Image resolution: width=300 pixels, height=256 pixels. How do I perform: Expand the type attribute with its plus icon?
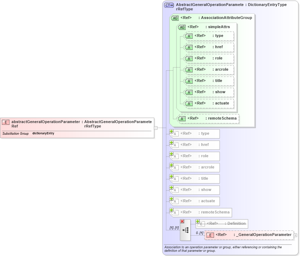172,131
